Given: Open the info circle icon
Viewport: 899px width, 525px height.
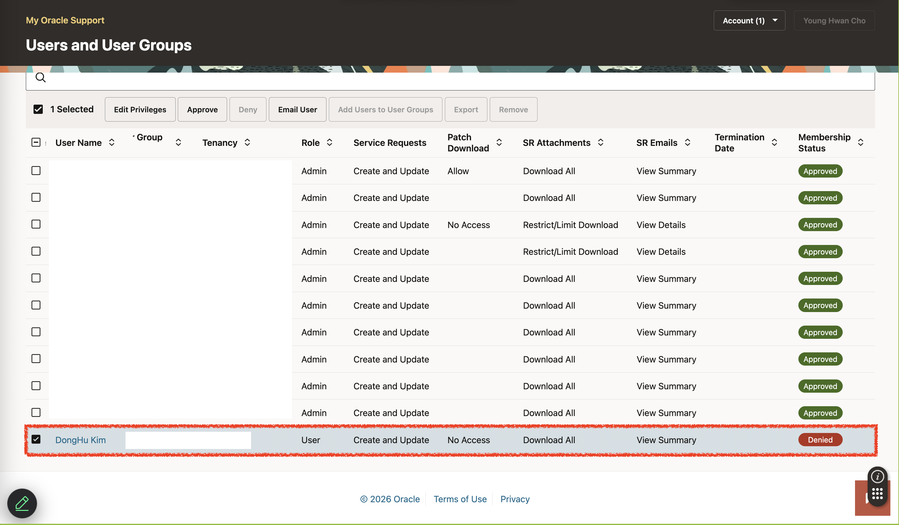Looking at the screenshot, I should point(877,476).
